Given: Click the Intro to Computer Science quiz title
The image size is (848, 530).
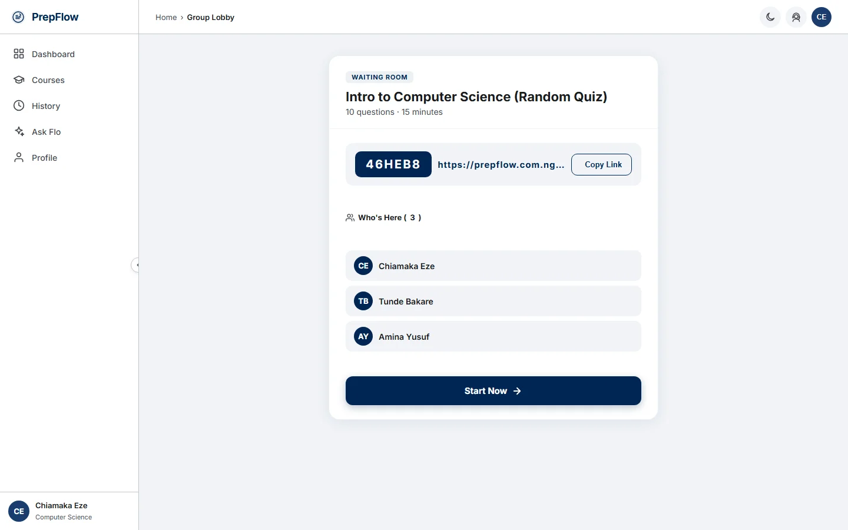Looking at the screenshot, I should [476, 97].
